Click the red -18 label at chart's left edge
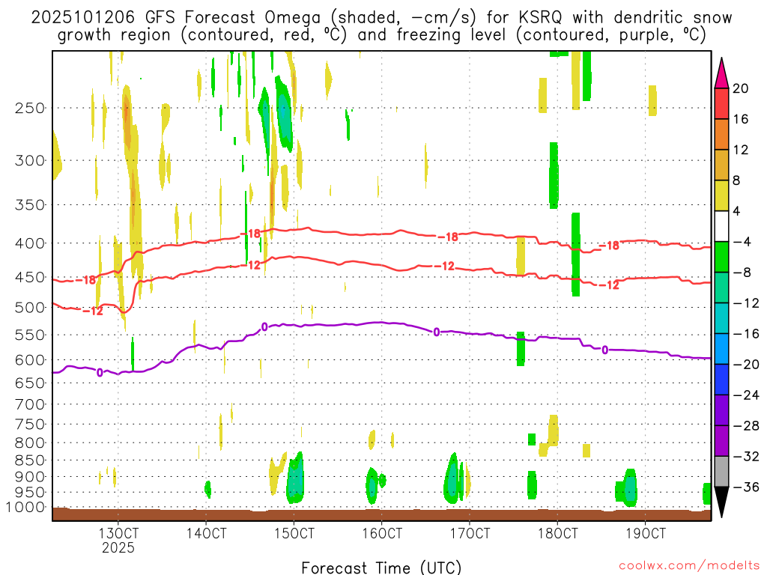Screen dimensions: 767x575 [86, 280]
